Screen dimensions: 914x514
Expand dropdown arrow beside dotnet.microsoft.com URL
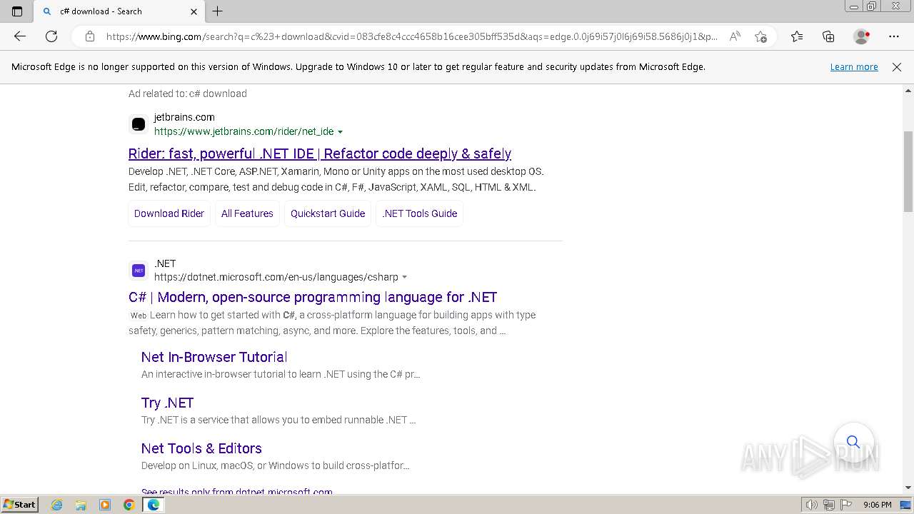(x=405, y=277)
